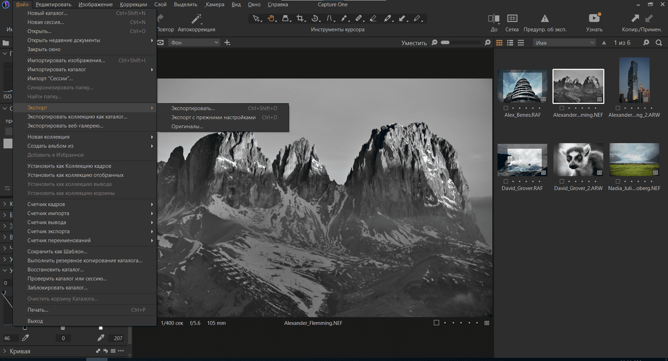Screen dimensions: 668x361
Task: Click the Before (До) comparison icon
Action: click(493, 18)
